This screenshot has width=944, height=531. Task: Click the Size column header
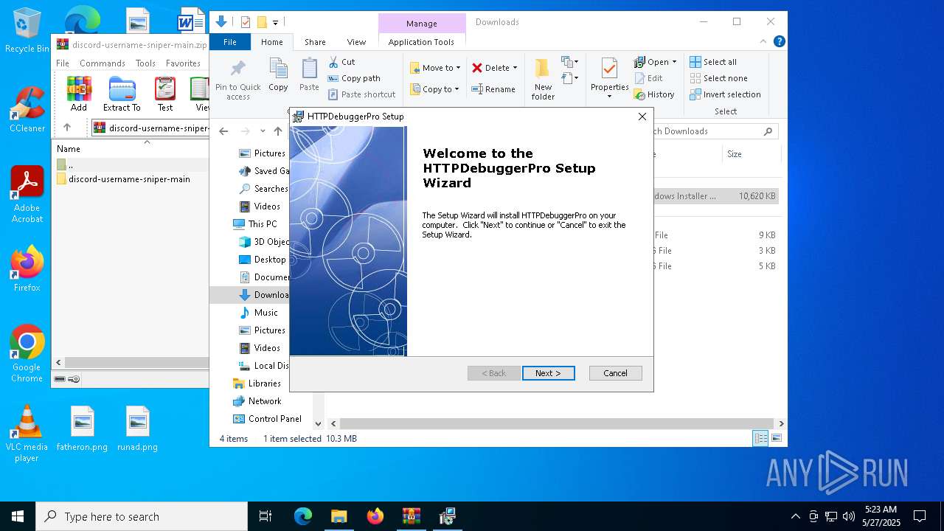pos(751,154)
